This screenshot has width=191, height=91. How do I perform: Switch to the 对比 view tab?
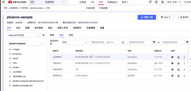coord(71,35)
